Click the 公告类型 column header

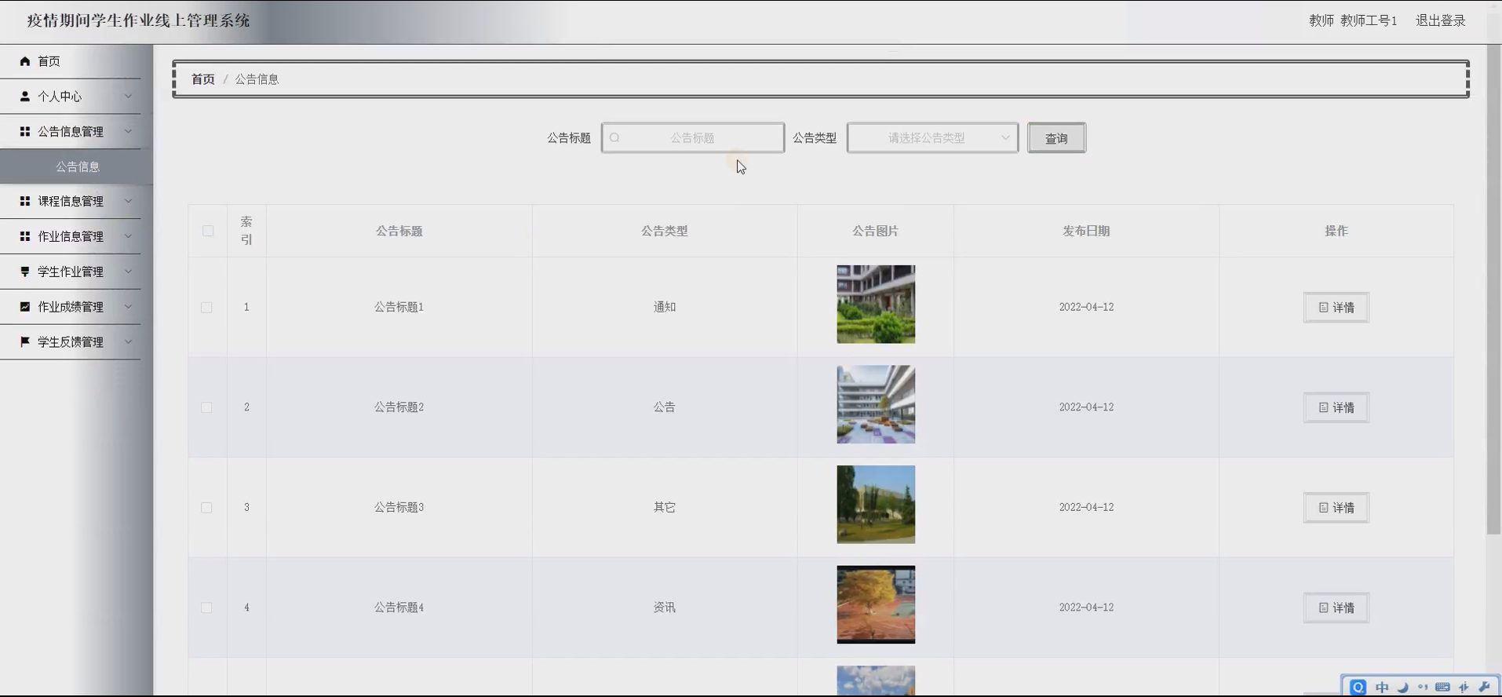[665, 232]
